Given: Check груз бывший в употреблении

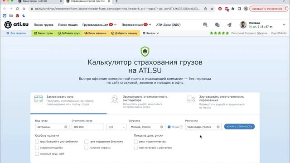Looking at the screenshot, I should 37,142.
